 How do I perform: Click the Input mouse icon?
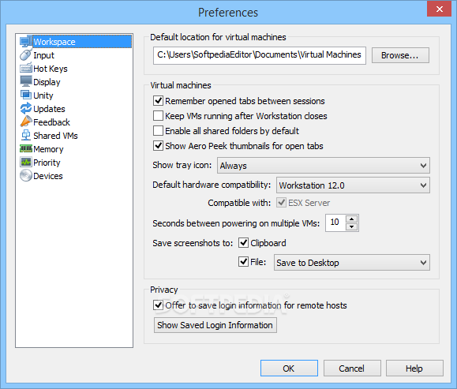tap(26, 54)
